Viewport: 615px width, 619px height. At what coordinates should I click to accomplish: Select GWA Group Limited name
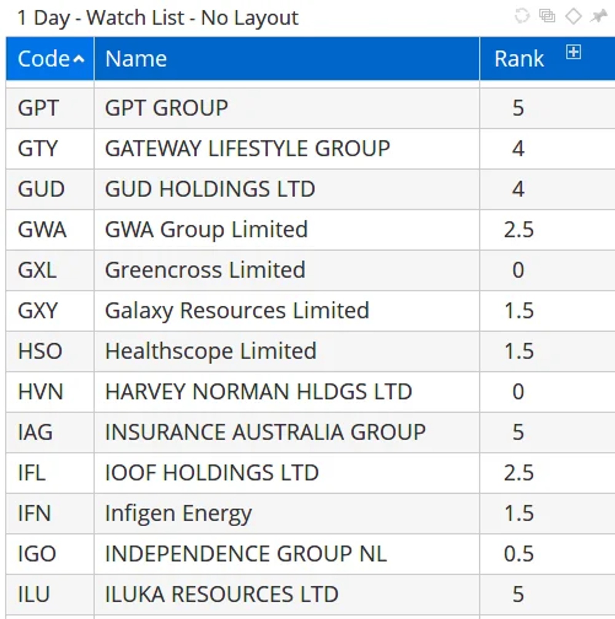point(287,230)
